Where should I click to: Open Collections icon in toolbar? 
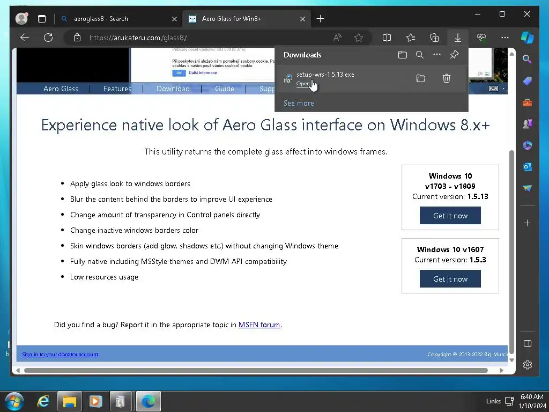click(434, 38)
